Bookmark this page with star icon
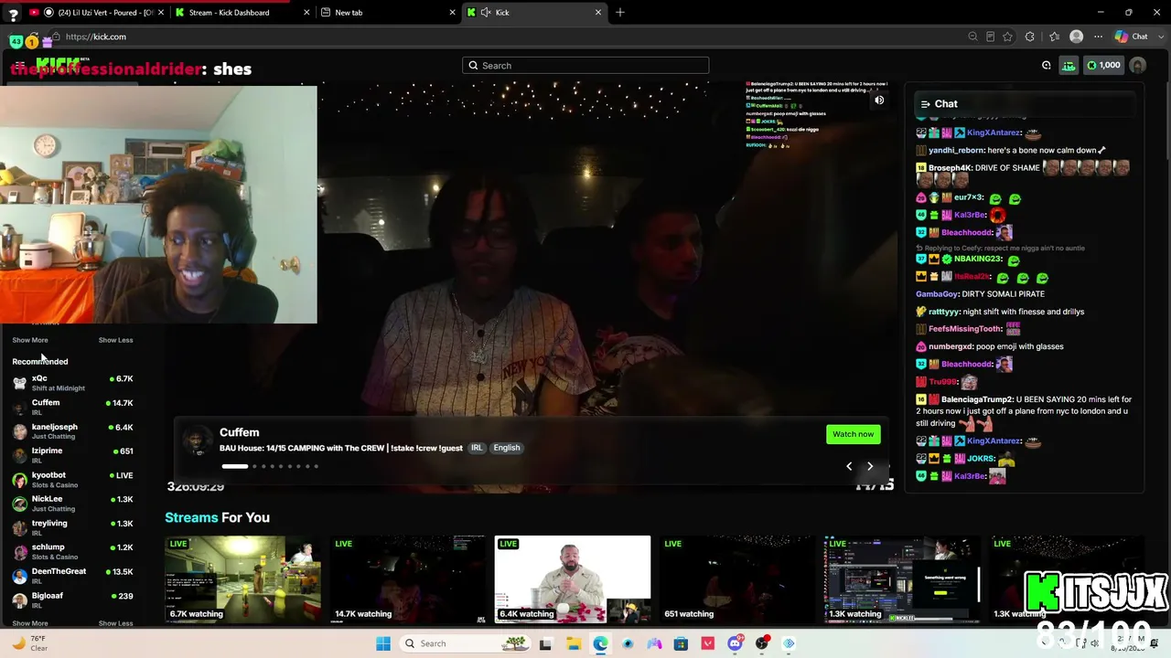 point(1007,37)
